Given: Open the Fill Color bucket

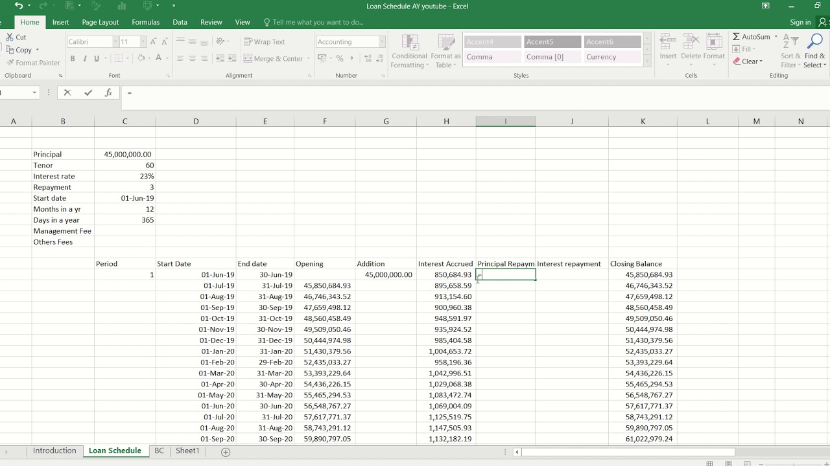Looking at the screenshot, I should 141,58.
